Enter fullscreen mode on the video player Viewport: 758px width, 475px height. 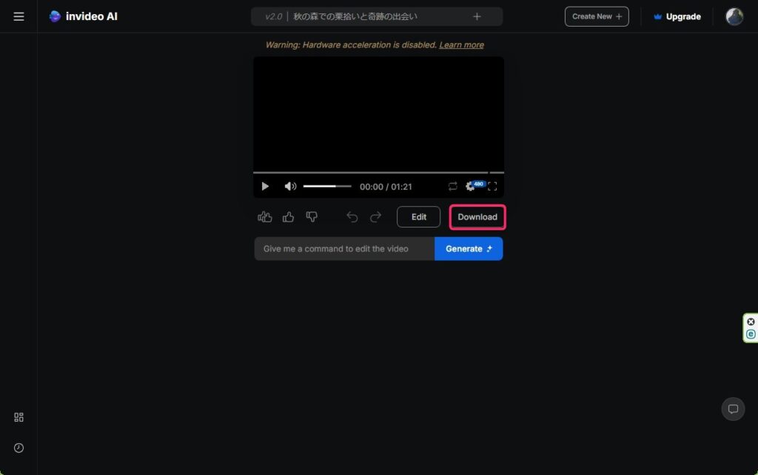492,187
